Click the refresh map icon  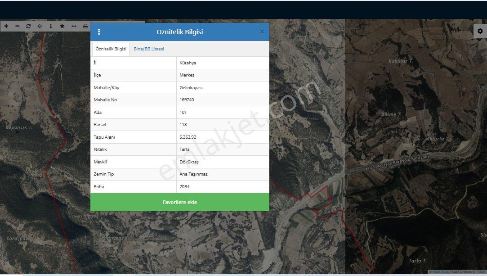click(28, 26)
